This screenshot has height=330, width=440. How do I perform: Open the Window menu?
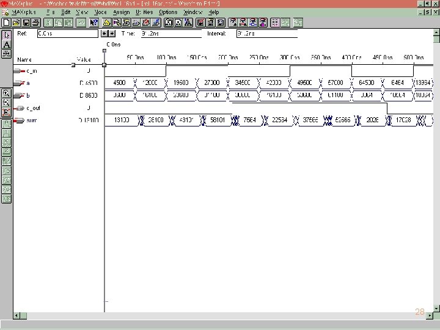point(193,12)
